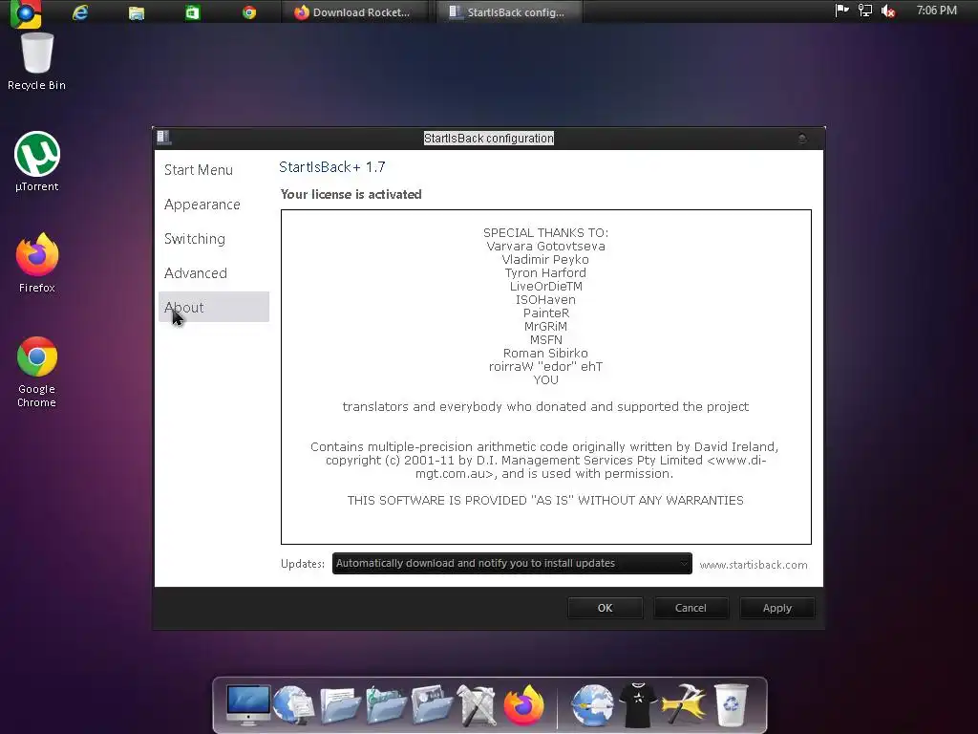Select the About page in sidebar
Screen dimensions: 978x734
tap(213, 307)
